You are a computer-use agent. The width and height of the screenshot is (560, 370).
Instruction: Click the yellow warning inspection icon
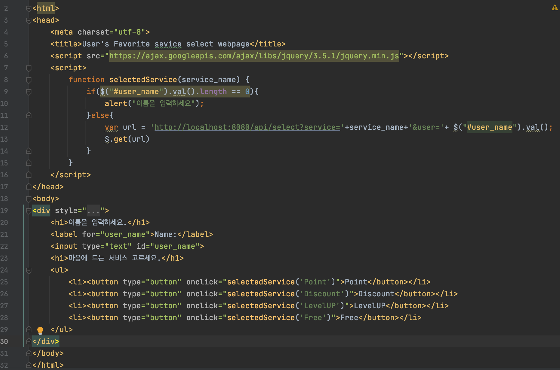tap(554, 8)
